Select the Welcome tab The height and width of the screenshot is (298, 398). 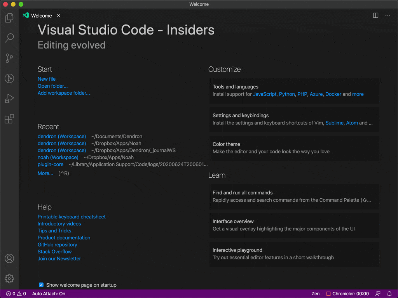click(41, 16)
